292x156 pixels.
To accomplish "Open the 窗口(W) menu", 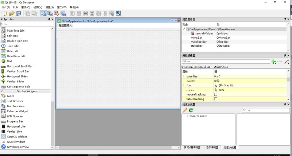I will [62, 7].
